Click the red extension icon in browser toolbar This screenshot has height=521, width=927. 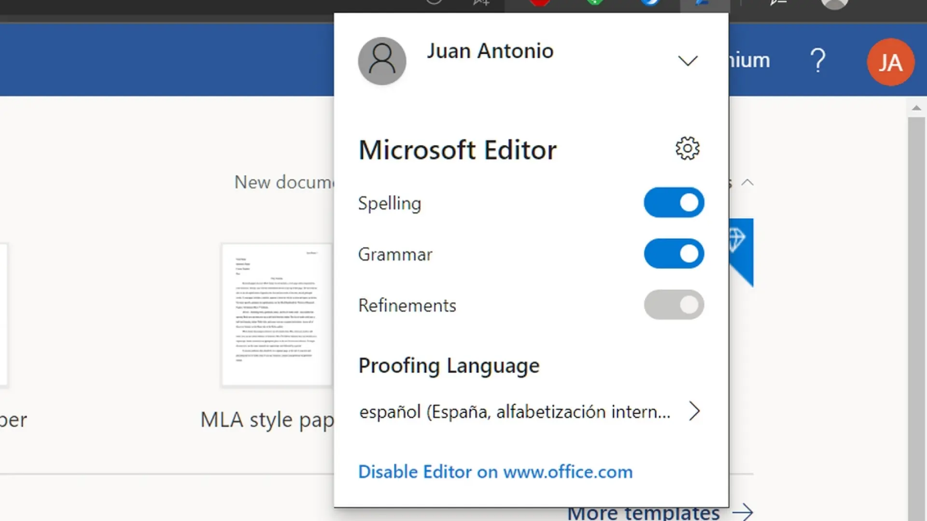pos(539,2)
